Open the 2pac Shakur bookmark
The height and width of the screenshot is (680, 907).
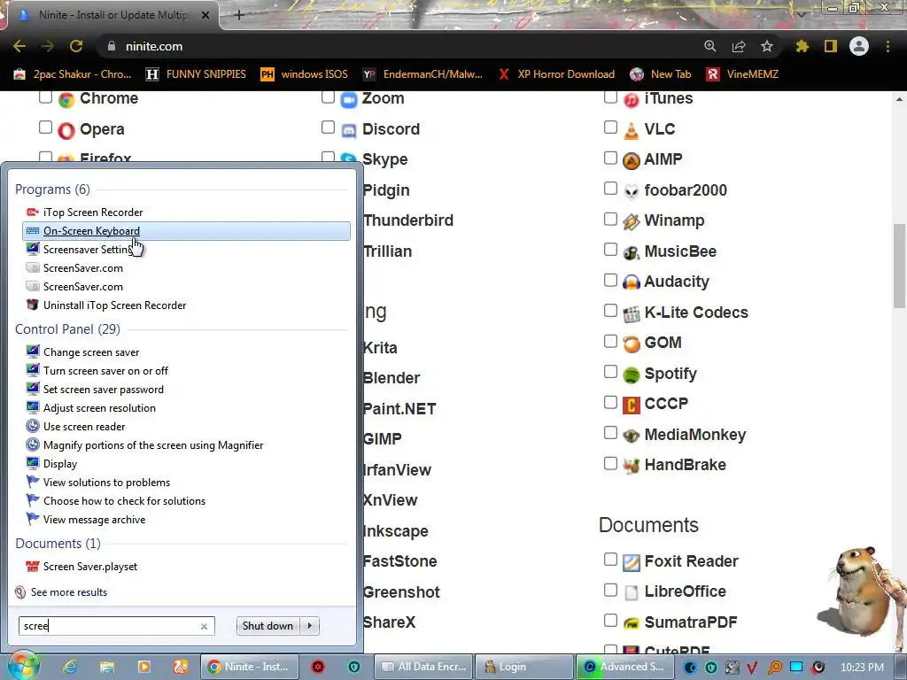pyautogui.click(x=73, y=74)
